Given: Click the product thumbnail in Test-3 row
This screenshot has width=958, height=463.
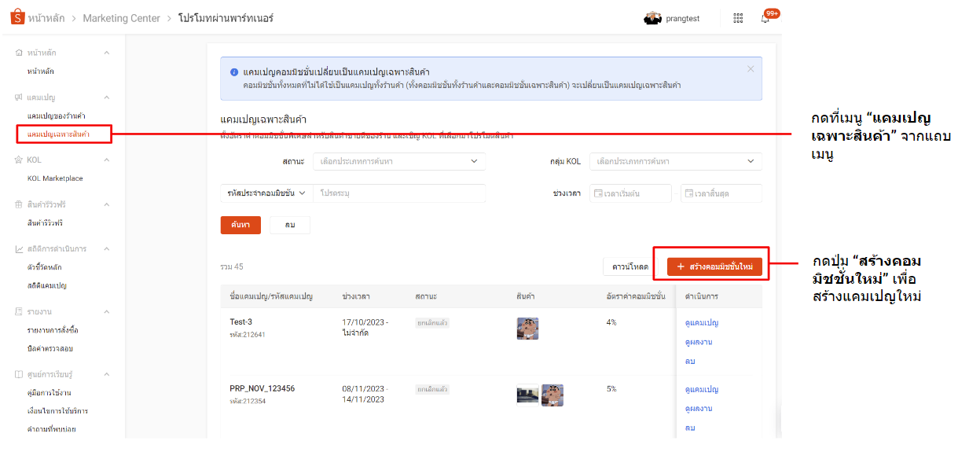Looking at the screenshot, I should pyautogui.click(x=527, y=329).
